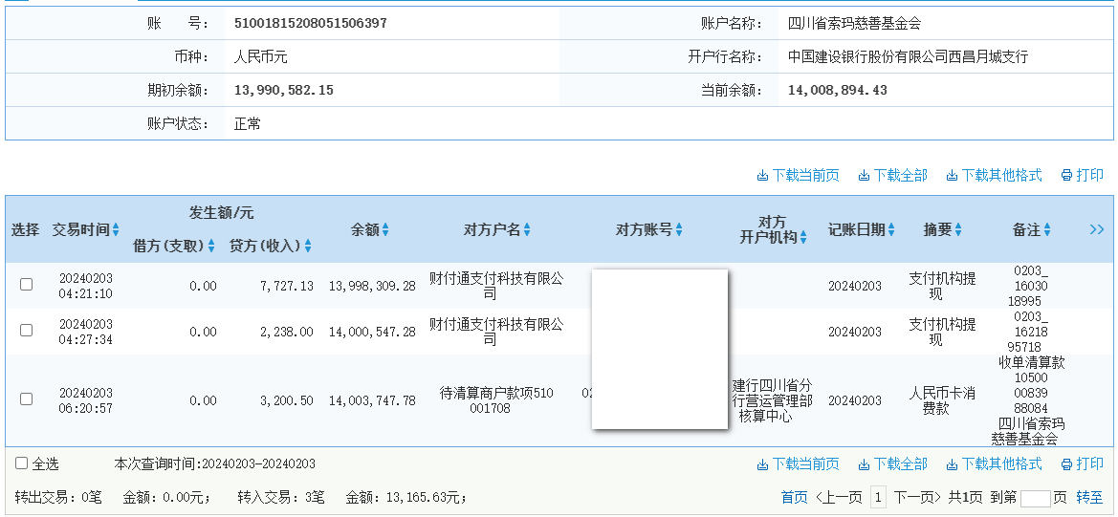The width and height of the screenshot is (1118, 517).
Task: Click summary 人民币卡消费款
Action: click(x=943, y=400)
